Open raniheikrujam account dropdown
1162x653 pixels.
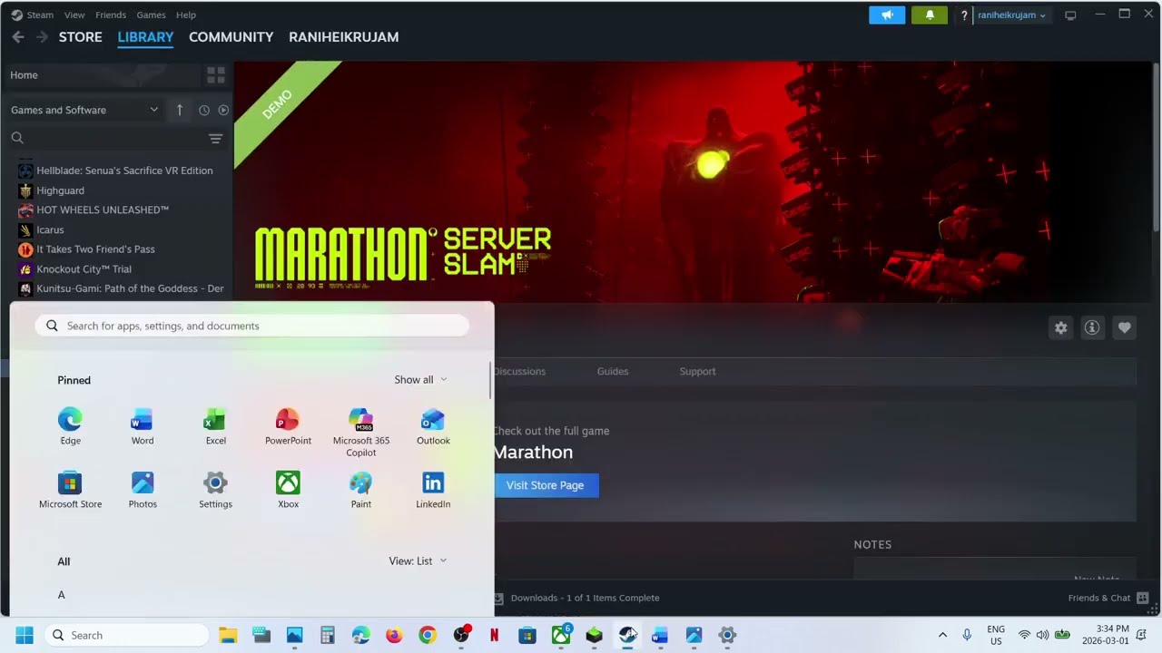click(x=1011, y=15)
